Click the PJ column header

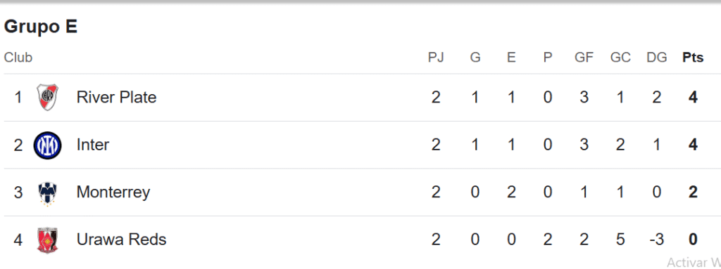click(x=436, y=58)
